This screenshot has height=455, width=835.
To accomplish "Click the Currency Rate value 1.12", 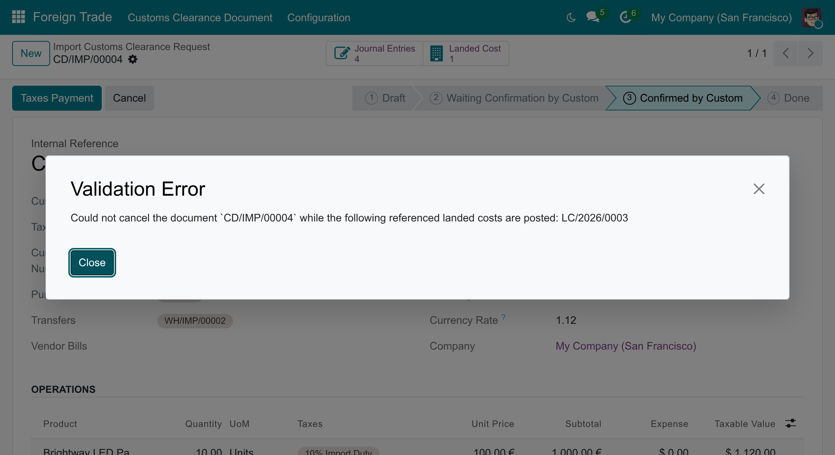I will [566, 320].
